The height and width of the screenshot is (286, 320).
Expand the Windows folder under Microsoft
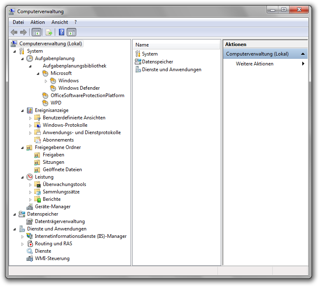[x=46, y=81]
